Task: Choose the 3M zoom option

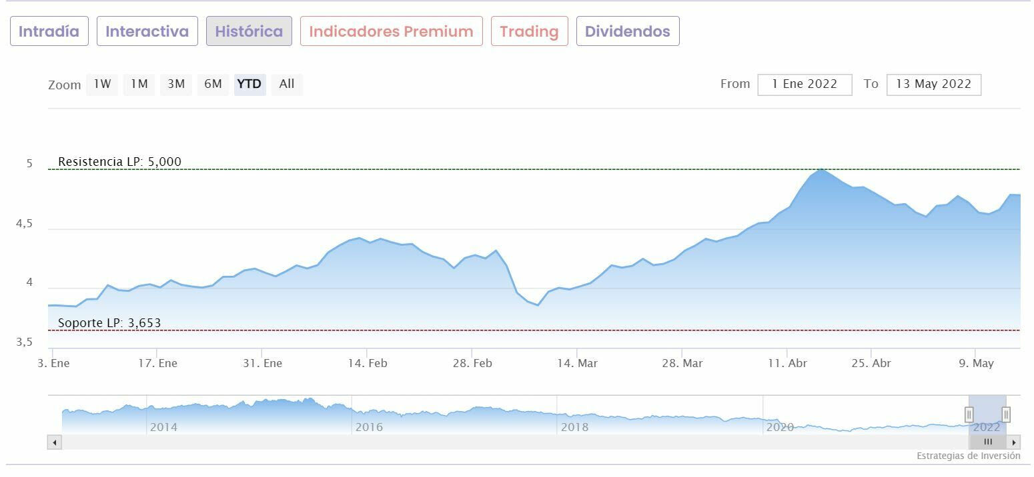Action: [176, 84]
